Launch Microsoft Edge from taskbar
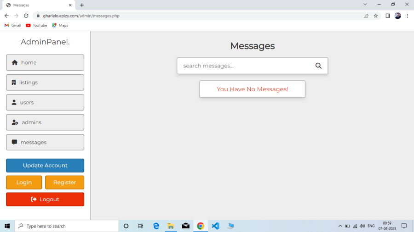The height and width of the screenshot is (232, 414). [156, 226]
